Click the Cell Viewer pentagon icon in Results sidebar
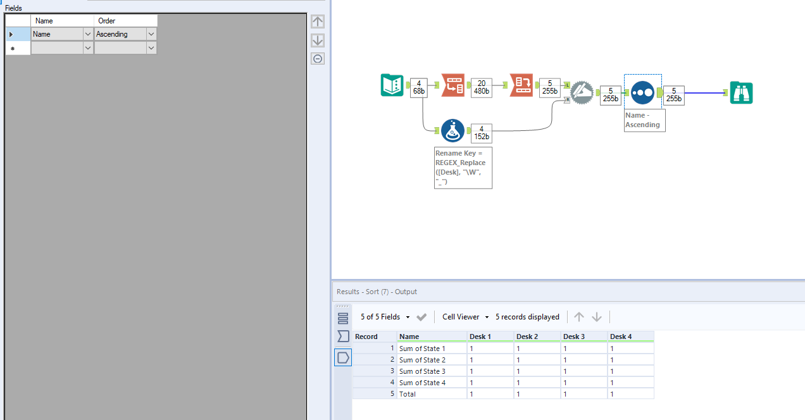805x420 pixels. tap(342, 357)
